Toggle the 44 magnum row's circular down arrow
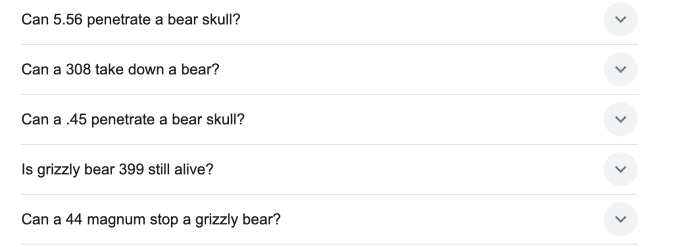 (x=621, y=219)
